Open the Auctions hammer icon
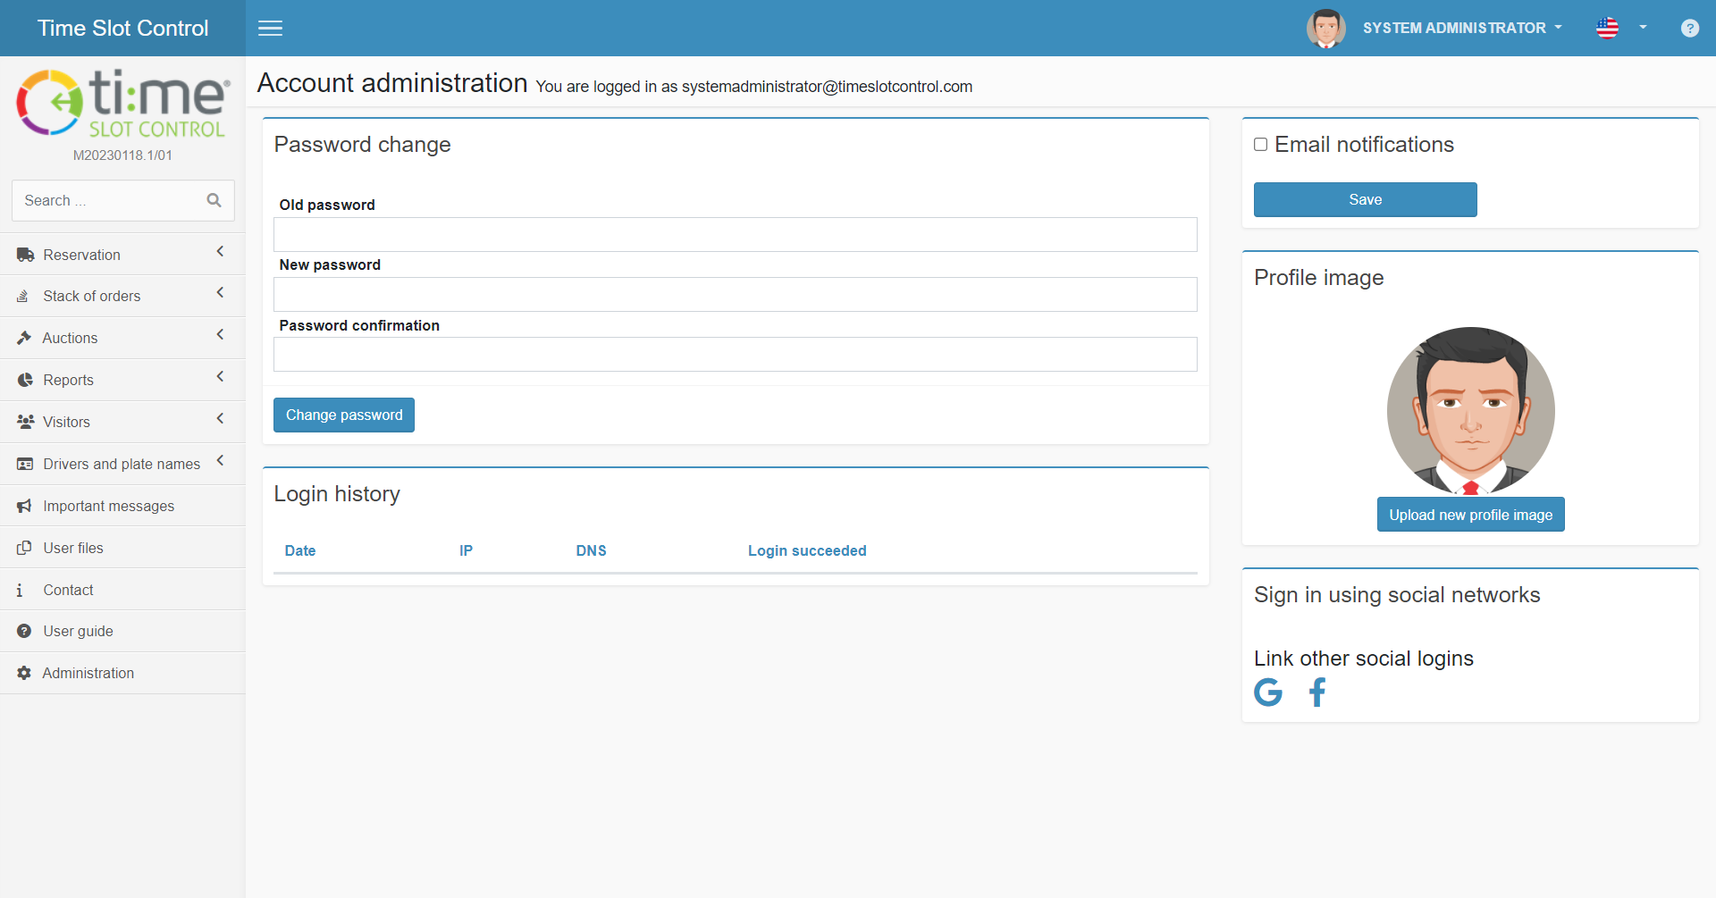The height and width of the screenshot is (898, 1716). 24,338
